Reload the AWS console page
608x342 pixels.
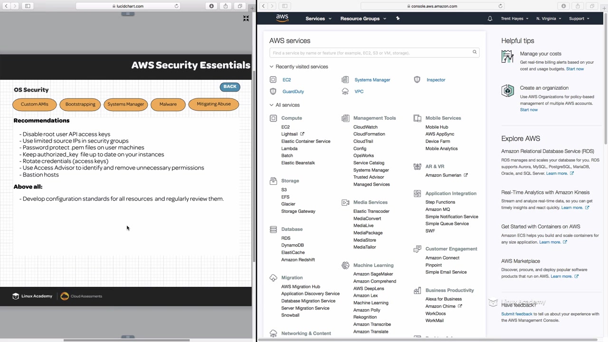pos(500,6)
